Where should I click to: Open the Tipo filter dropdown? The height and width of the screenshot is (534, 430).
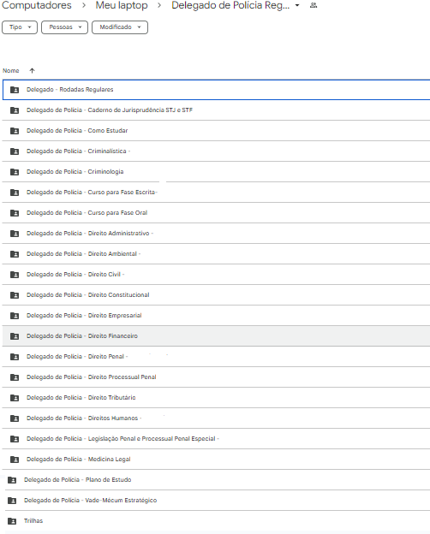pos(20,27)
